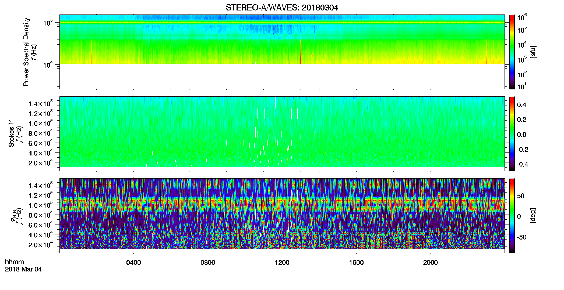Click the 0.2 Stokes colorbar tick label
This screenshot has width=564, height=290.
pos(521,120)
